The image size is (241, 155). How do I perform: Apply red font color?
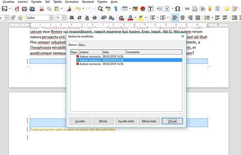tap(130, 18)
